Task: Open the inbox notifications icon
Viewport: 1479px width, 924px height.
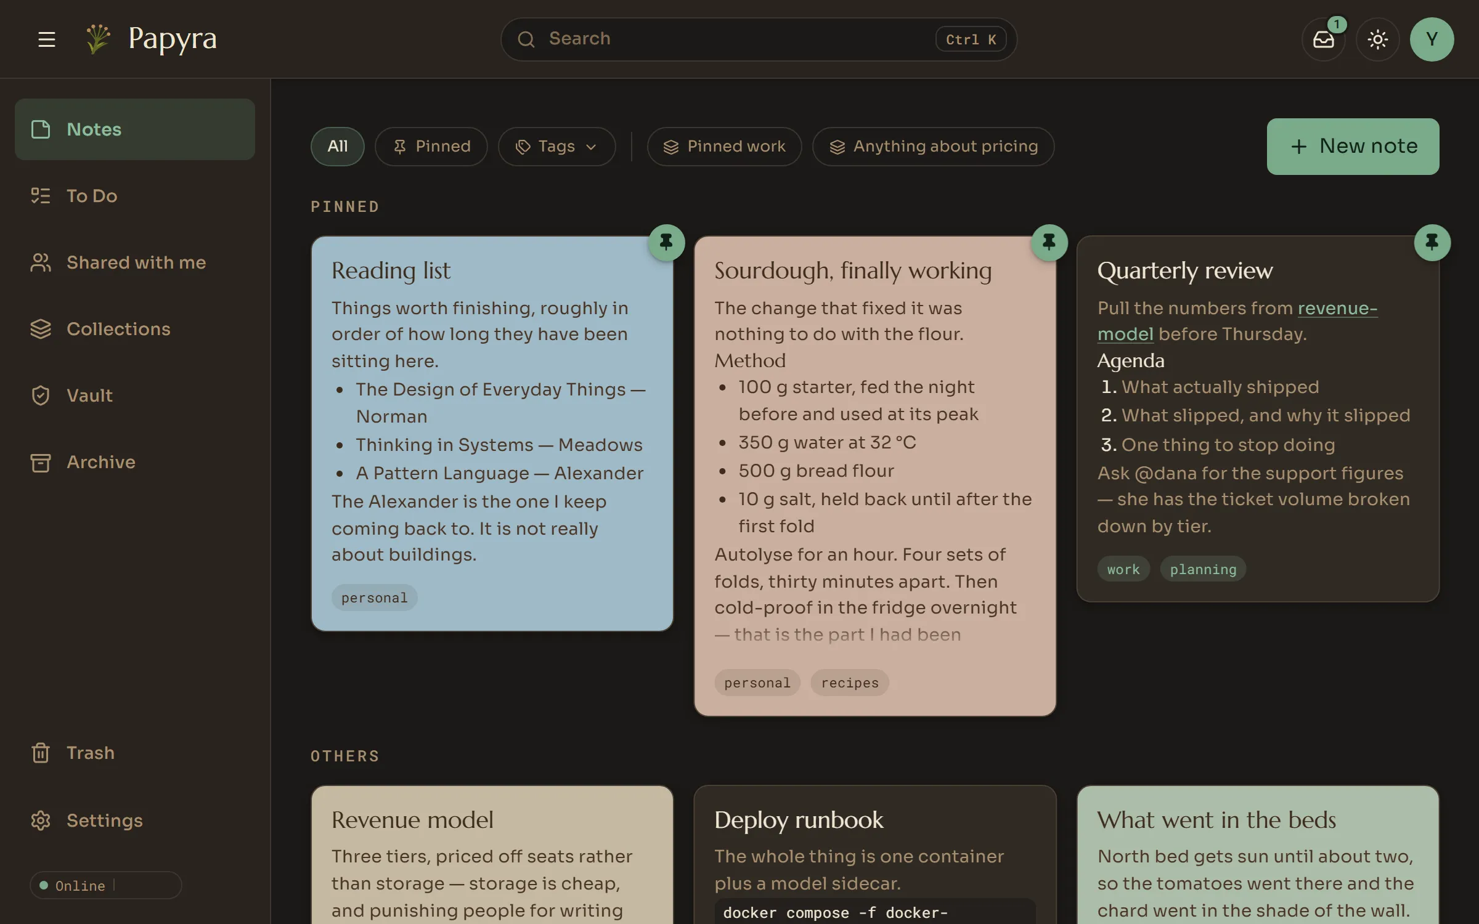Action: (1323, 39)
